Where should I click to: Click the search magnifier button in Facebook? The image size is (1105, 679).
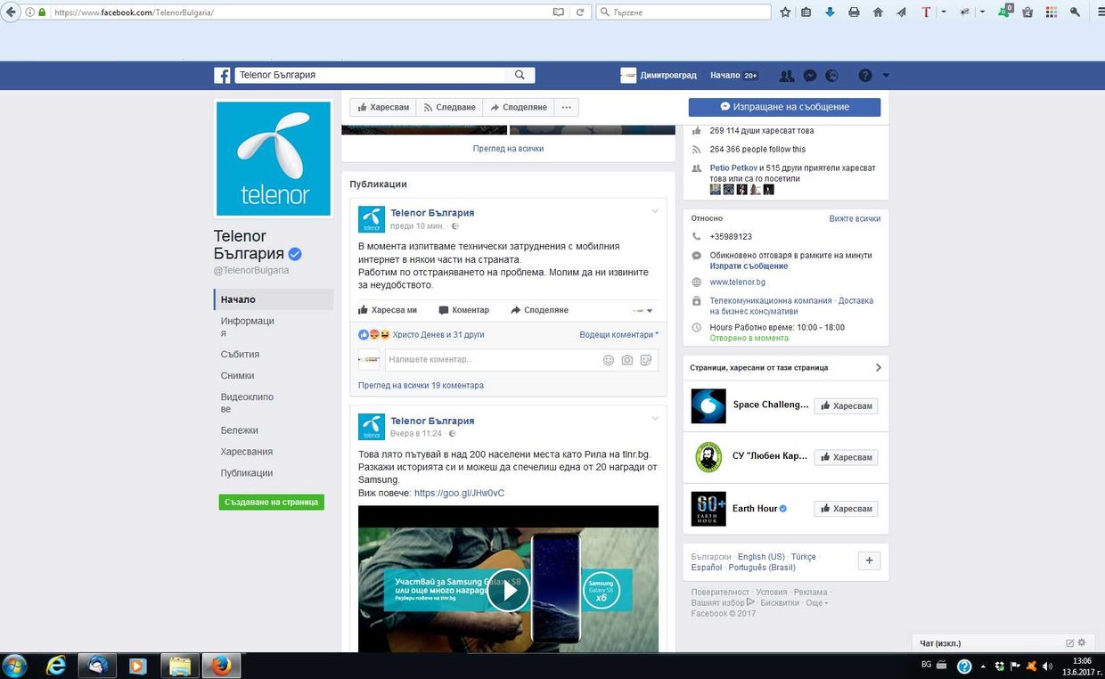click(520, 76)
